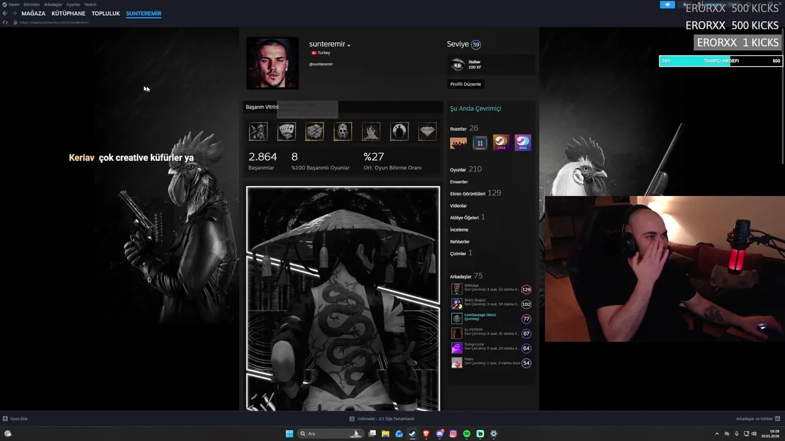Screen dimensions: 785x441
Task: Open the sunteremir name dropdown arrow
Action: [348, 45]
